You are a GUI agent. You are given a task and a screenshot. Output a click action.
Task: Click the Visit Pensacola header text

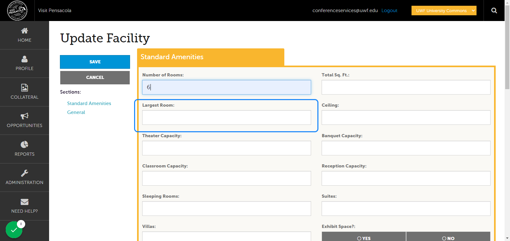[55, 11]
